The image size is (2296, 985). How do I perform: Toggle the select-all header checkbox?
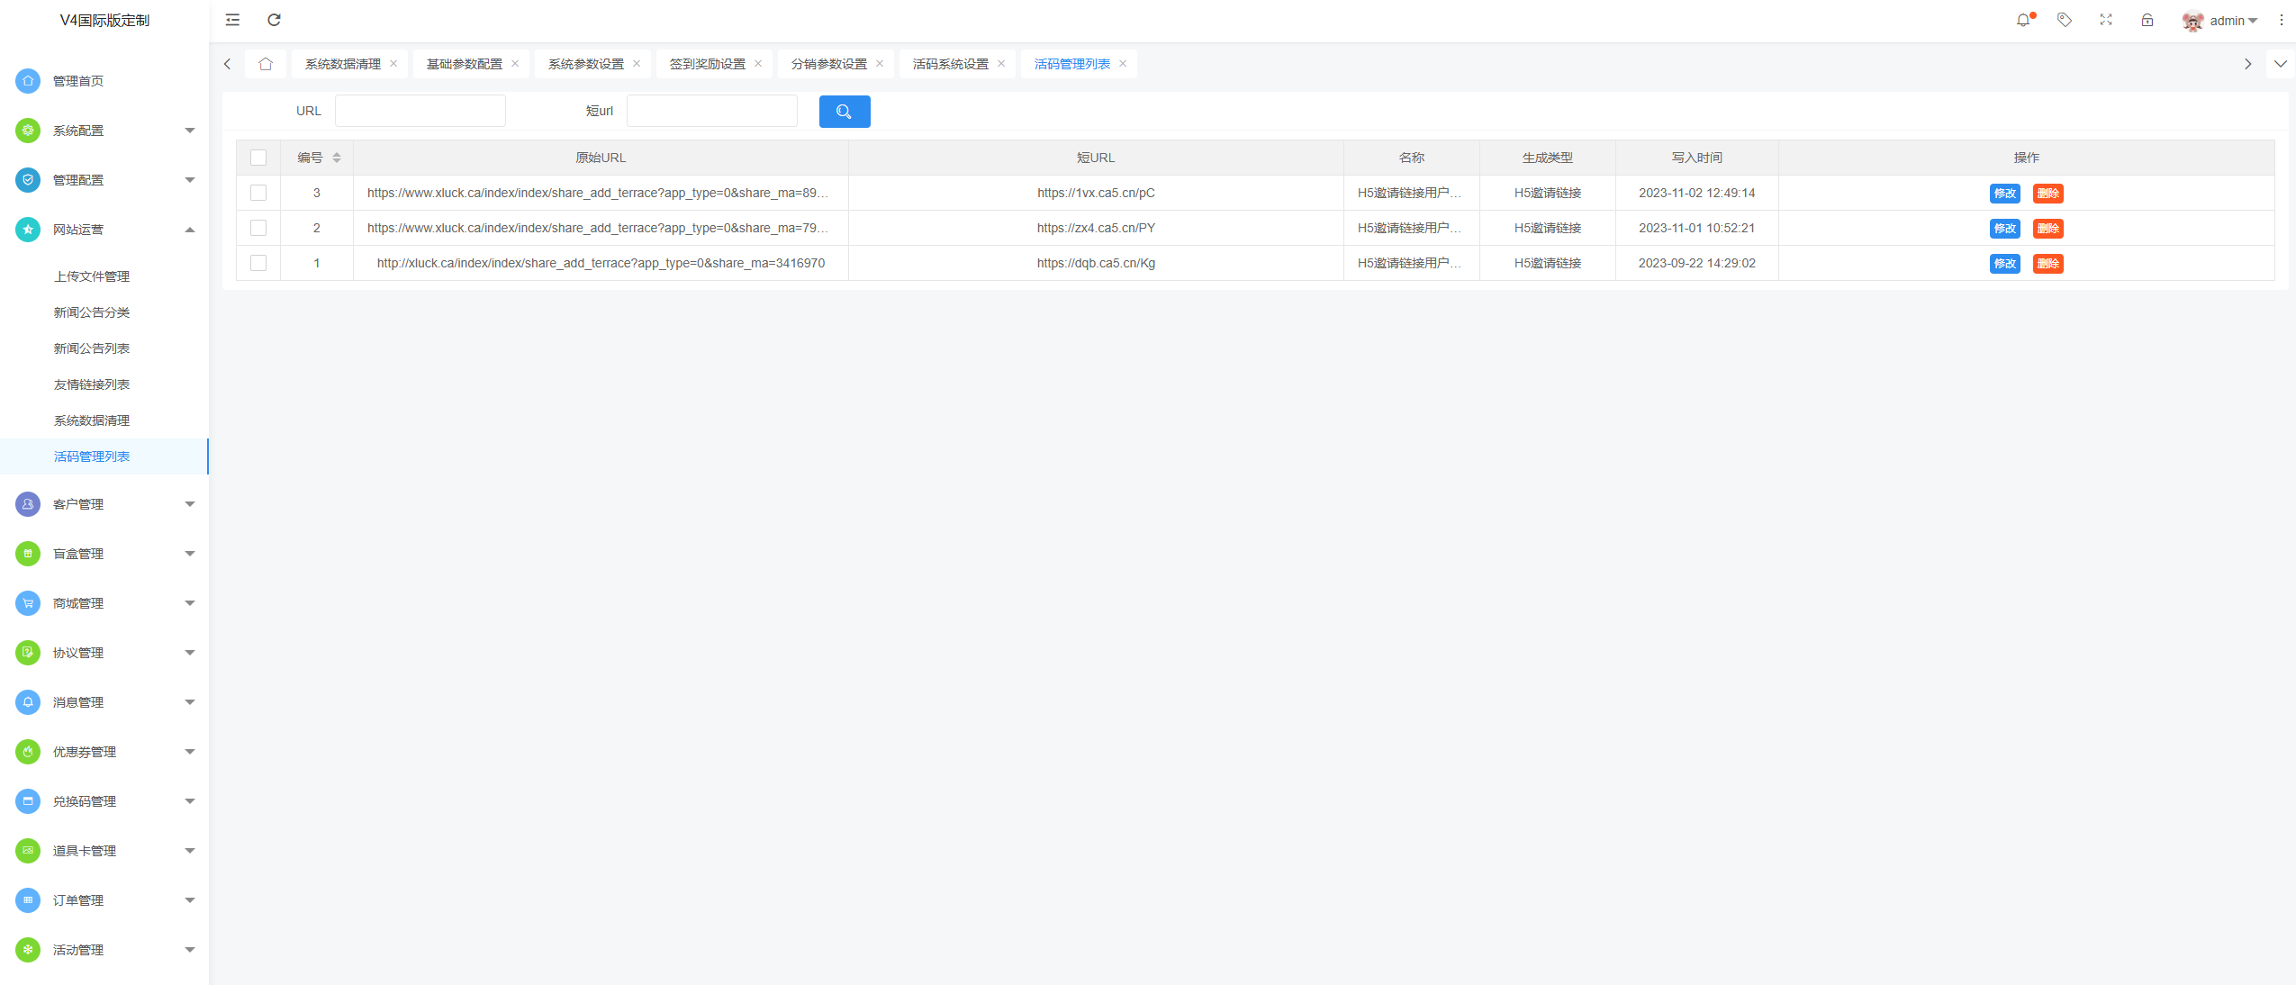coord(258,158)
